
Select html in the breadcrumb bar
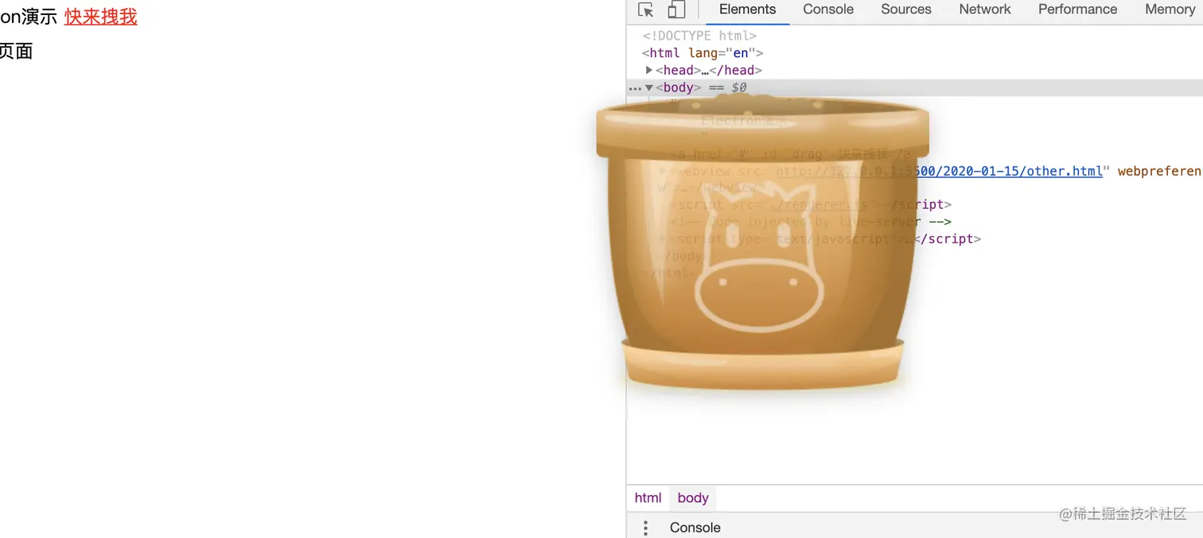pyautogui.click(x=648, y=498)
